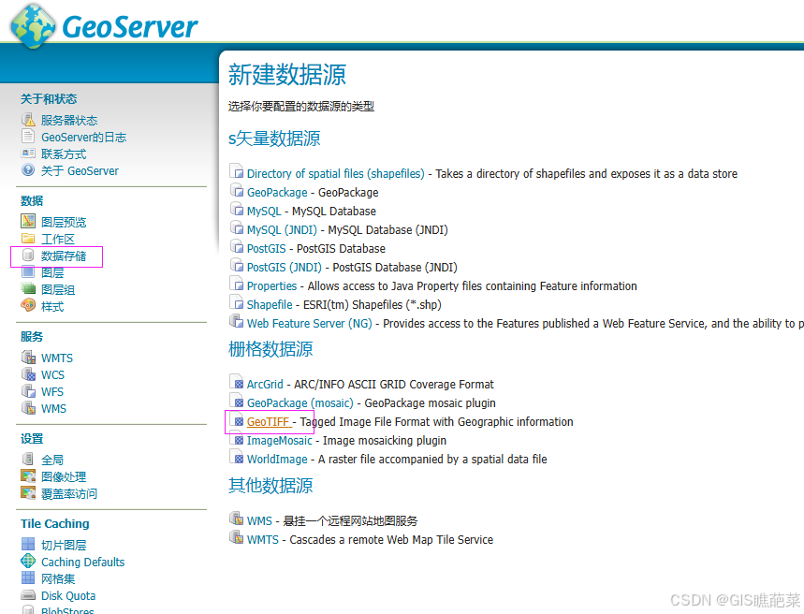Open the 切片图层 link
Image resolution: width=804 pixels, height=614 pixels.
64,546
